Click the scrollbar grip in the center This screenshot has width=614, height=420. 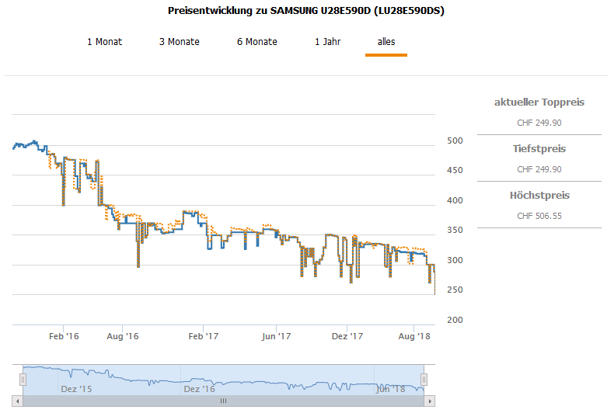point(223,401)
